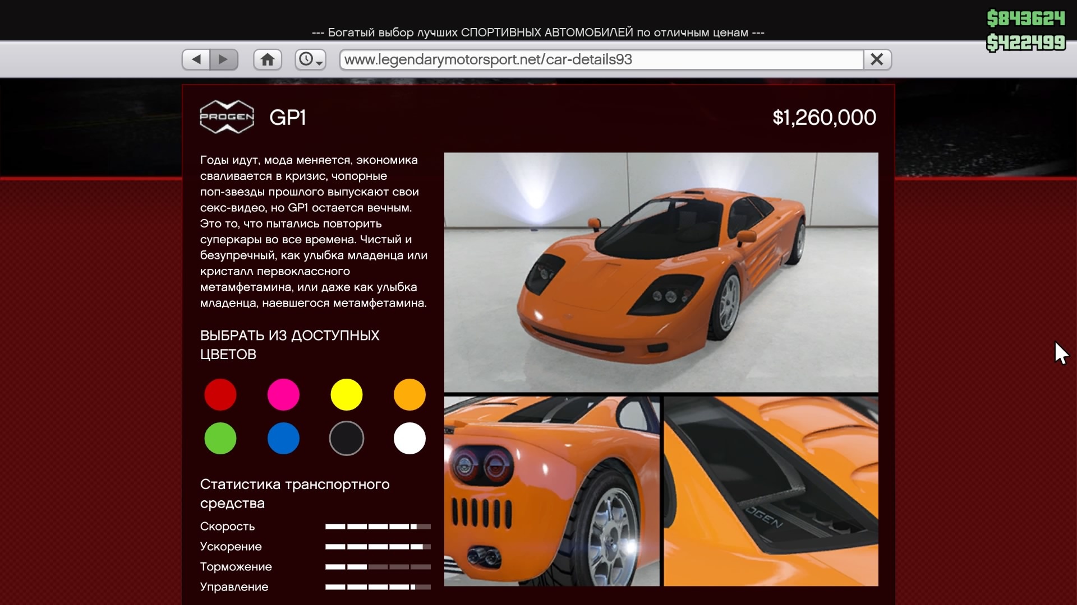Select the blue car color
This screenshot has height=605, width=1077.
(x=283, y=438)
